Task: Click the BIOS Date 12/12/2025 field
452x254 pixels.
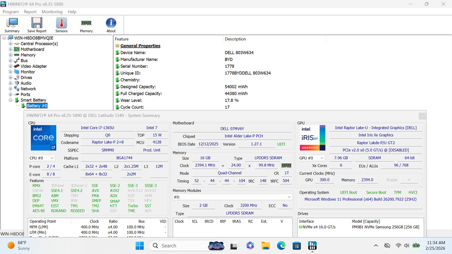Action: [x=208, y=144]
